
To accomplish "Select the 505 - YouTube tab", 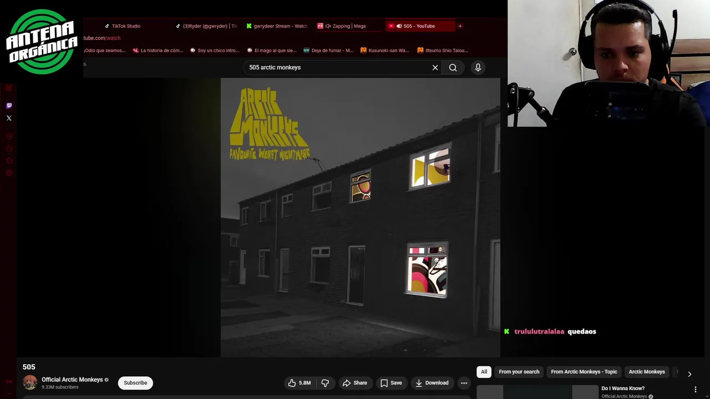I will (x=420, y=26).
